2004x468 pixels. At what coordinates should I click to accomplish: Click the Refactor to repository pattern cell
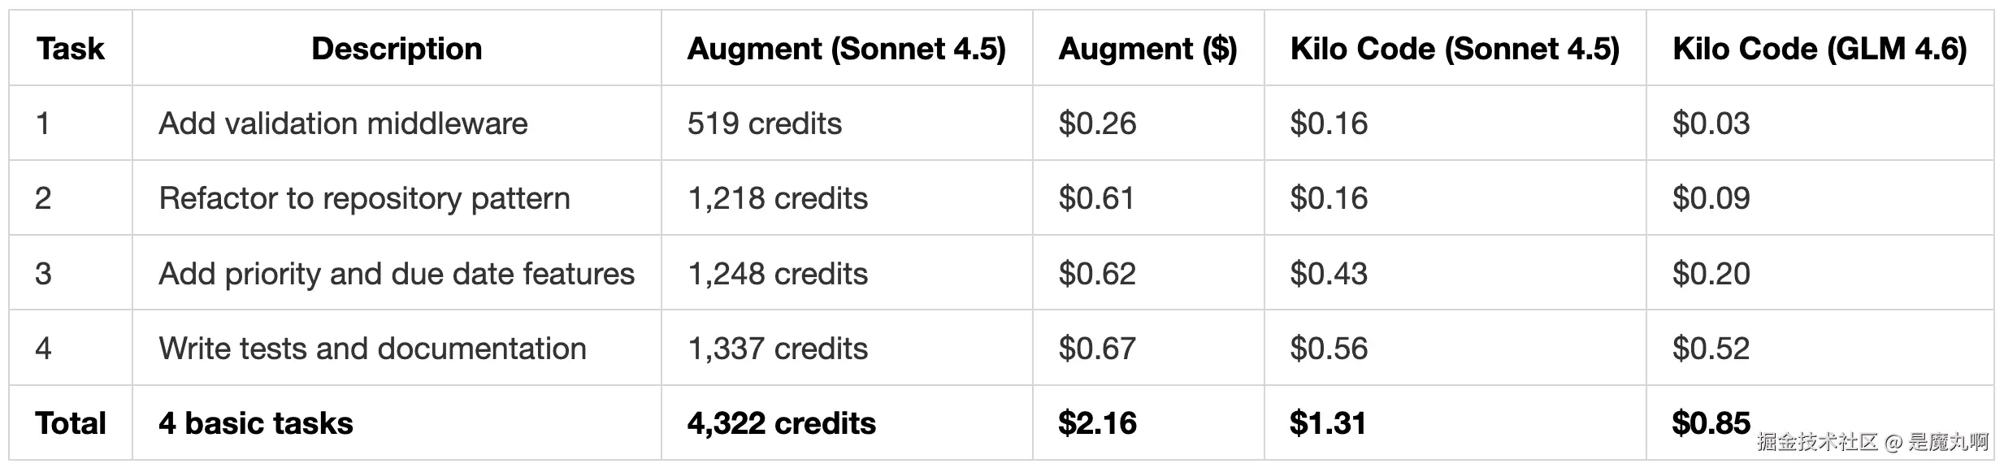tap(397, 198)
